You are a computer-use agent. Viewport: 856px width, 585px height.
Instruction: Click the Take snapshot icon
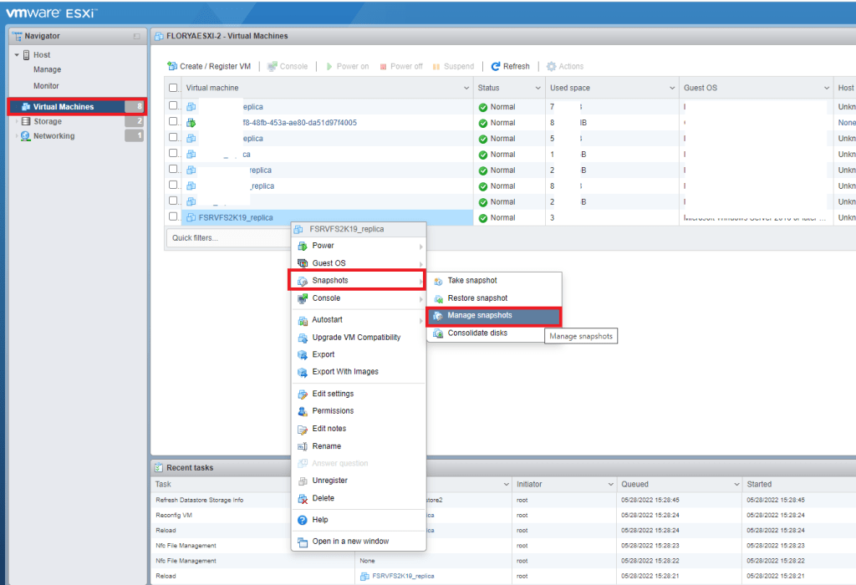pos(438,281)
